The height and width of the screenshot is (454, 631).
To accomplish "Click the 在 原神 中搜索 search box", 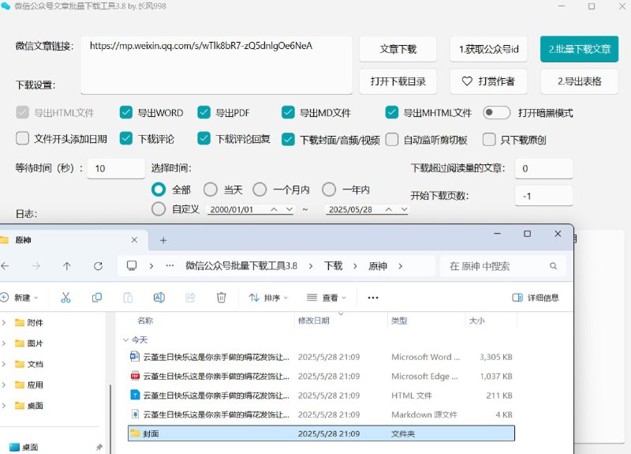I will coord(505,266).
